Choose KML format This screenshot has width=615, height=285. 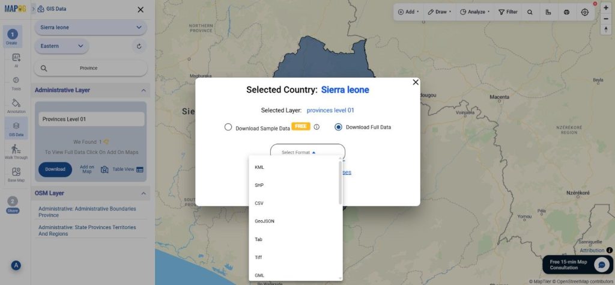tap(294, 167)
